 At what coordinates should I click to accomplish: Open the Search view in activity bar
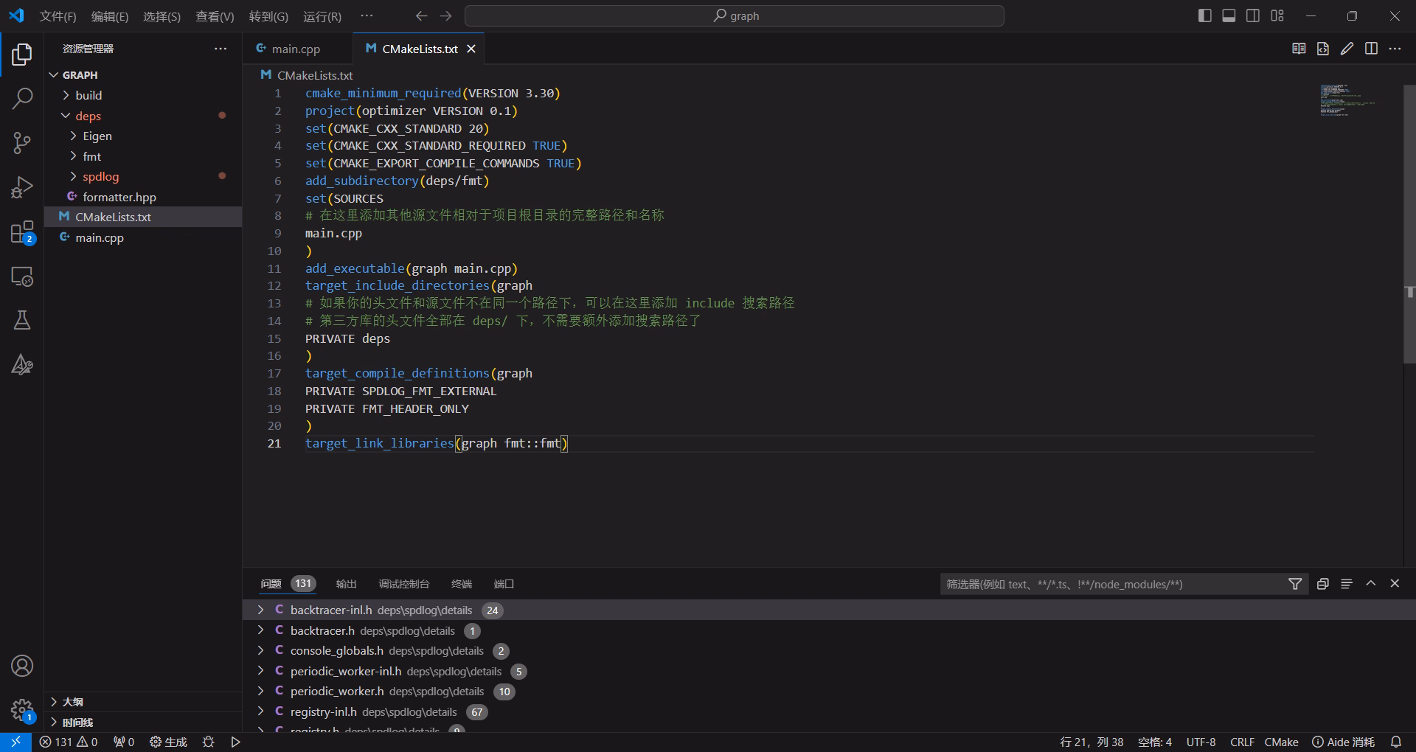point(22,98)
